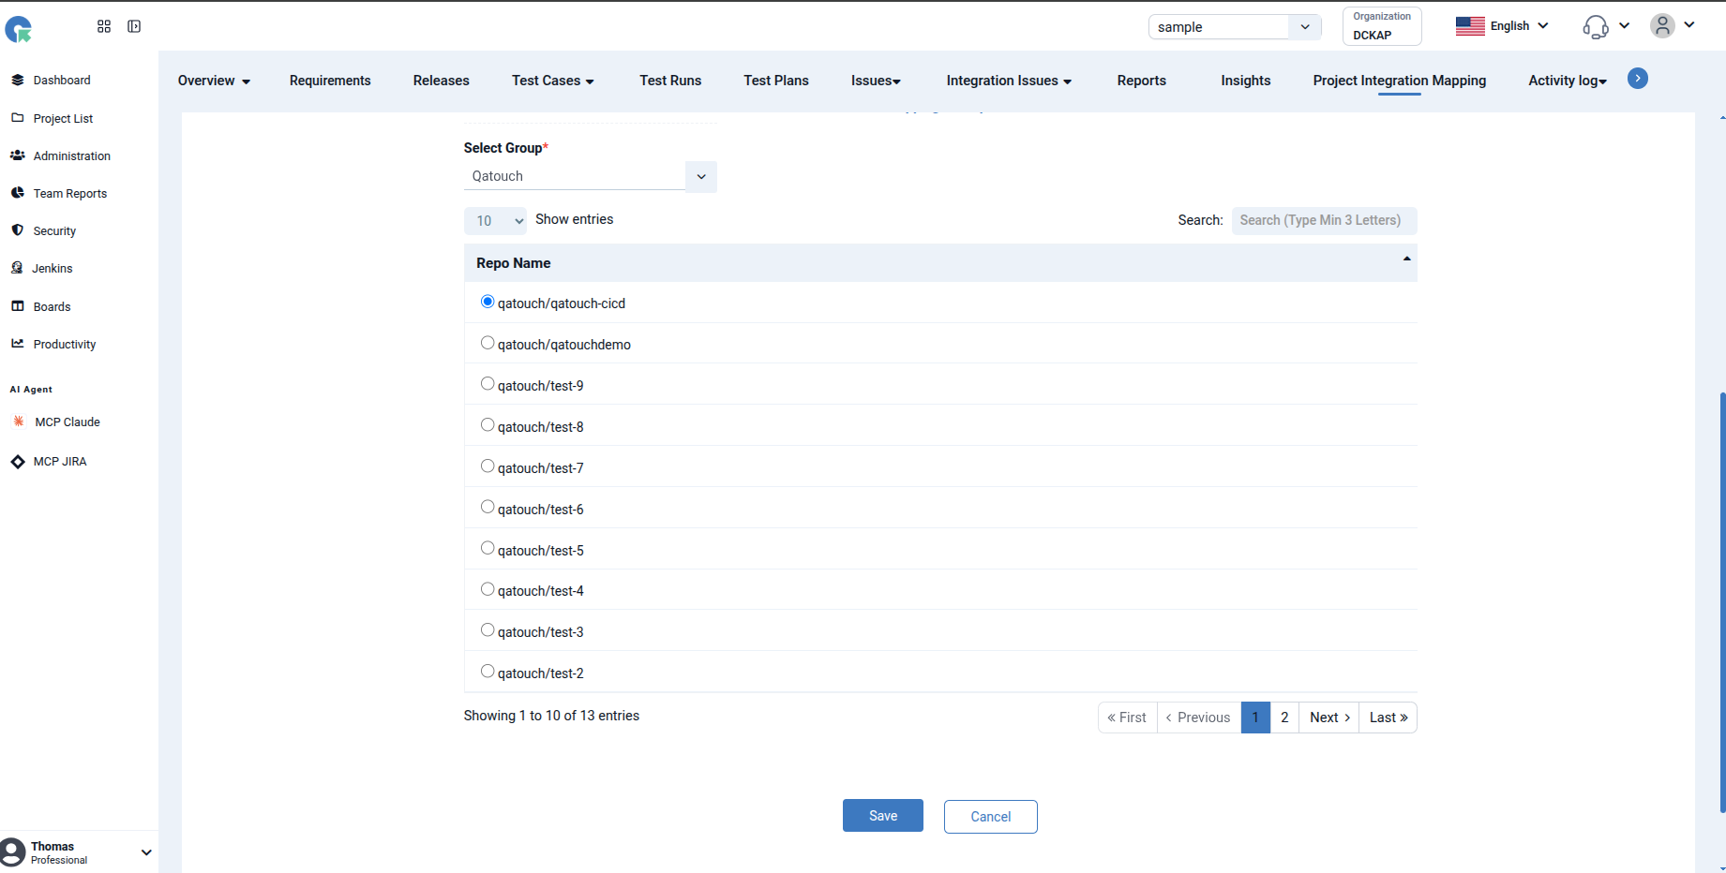Image resolution: width=1726 pixels, height=873 pixels.
Task: Select the qatouch/test-8 radio button
Action: [x=488, y=425]
